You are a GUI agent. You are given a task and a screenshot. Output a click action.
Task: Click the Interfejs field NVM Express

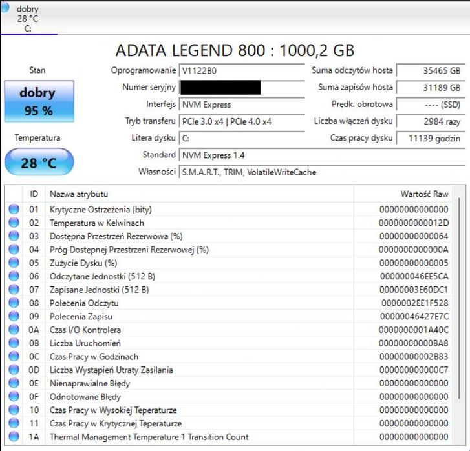tap(242, 105)
